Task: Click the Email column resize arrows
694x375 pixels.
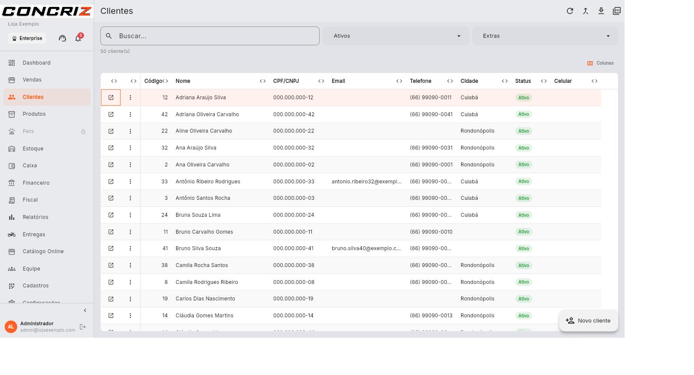Action: pos(399,81)
